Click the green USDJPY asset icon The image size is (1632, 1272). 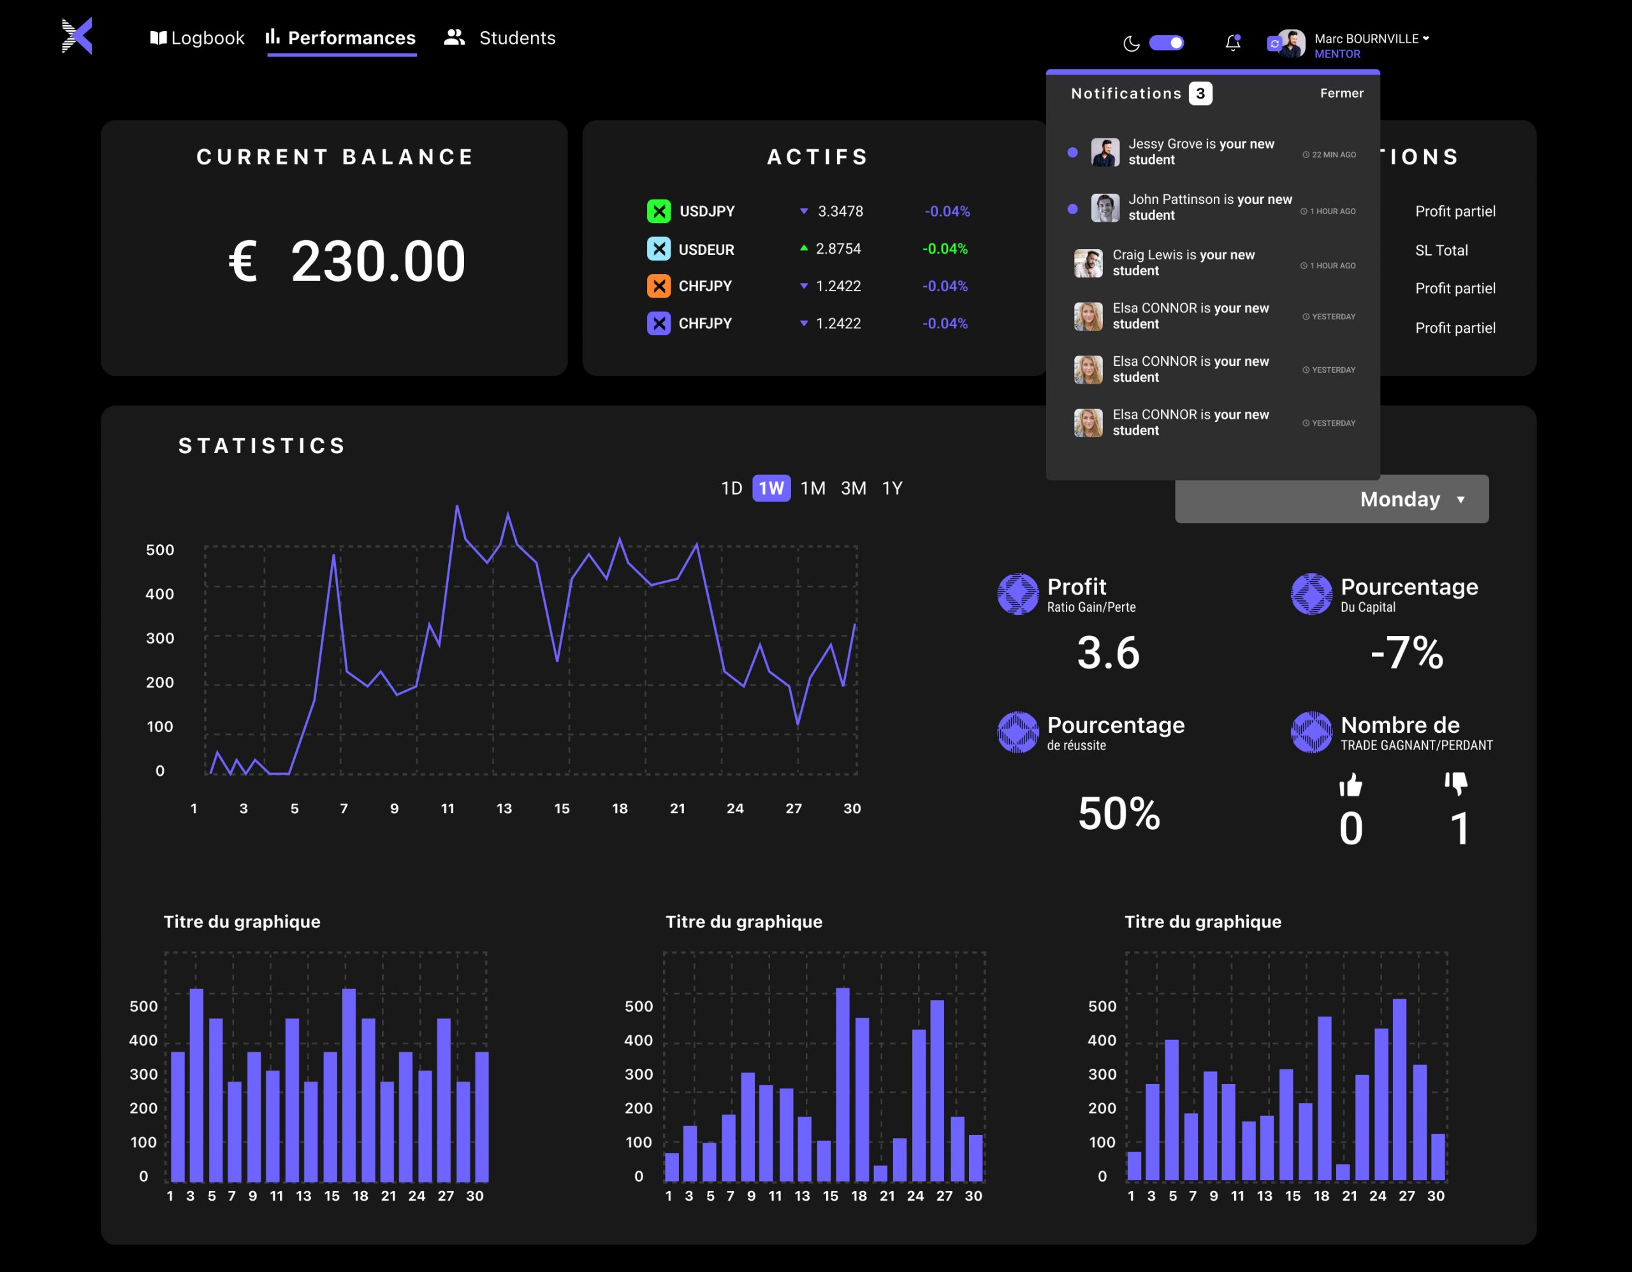[x=659, y=212]
